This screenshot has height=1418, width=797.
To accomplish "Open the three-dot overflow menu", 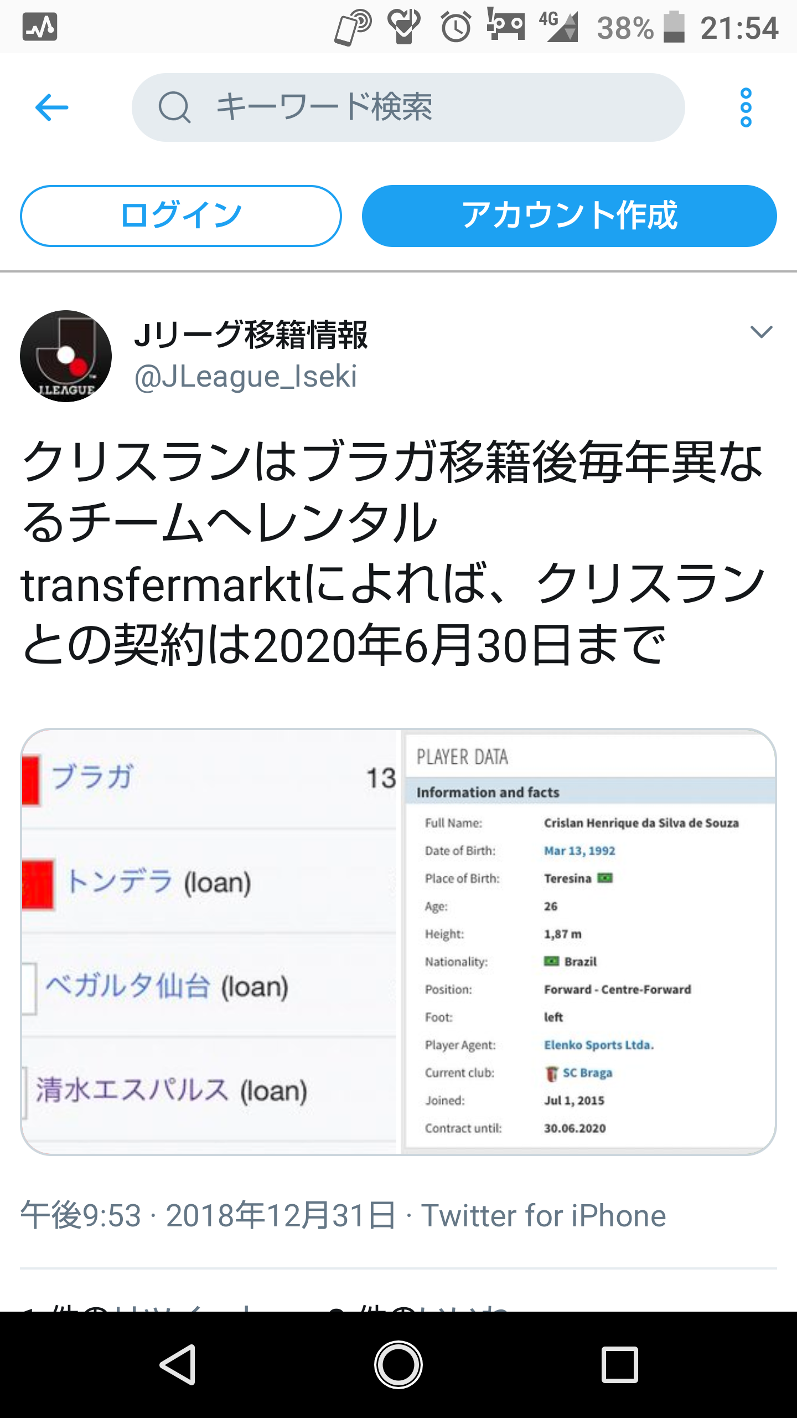I will click(x=746, y=107).
